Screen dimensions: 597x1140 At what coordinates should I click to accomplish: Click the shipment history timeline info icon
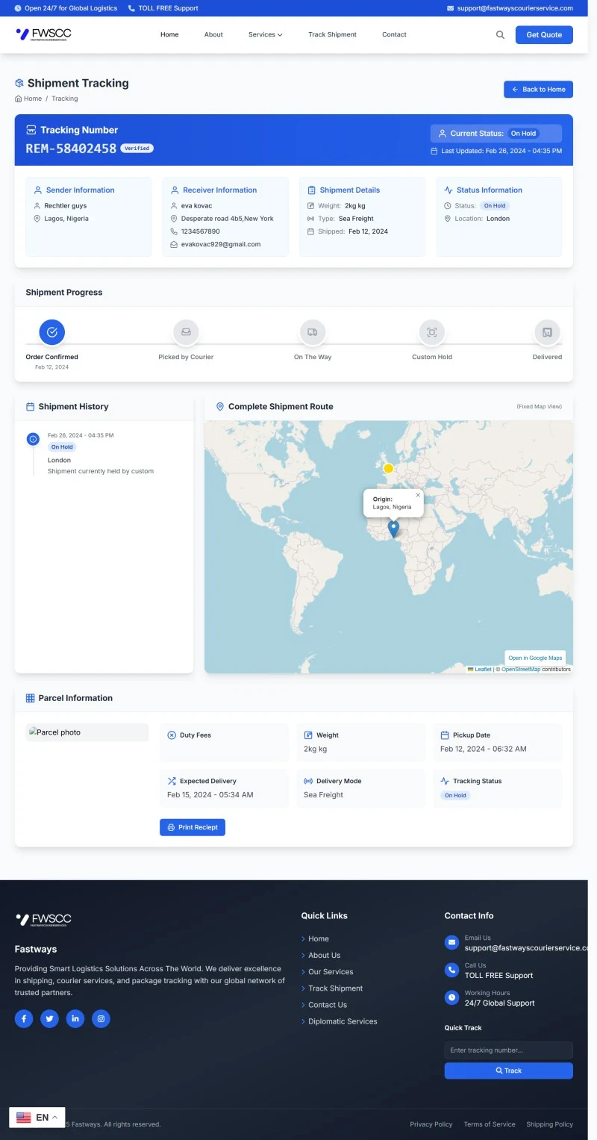[33, 439]
